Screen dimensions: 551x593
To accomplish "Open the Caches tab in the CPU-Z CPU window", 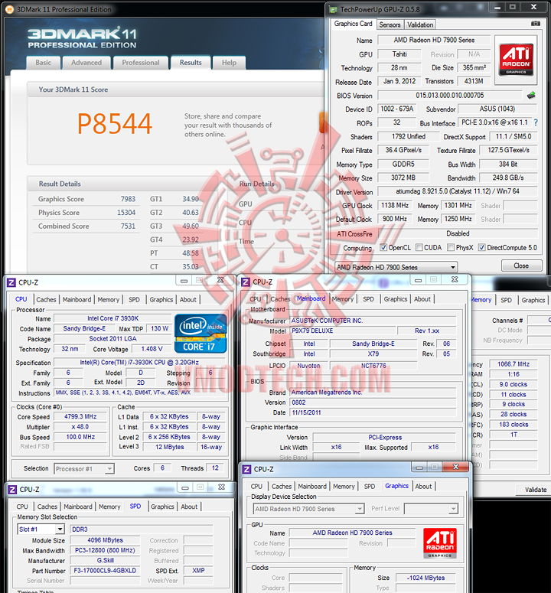I will pos(46,299).
